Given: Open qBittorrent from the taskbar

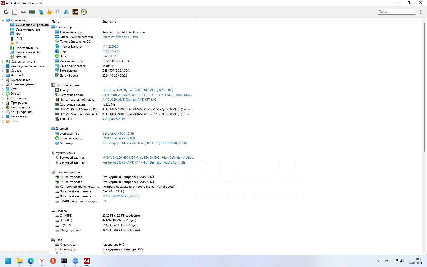Looking at the screenshot, I should (x=75, y=261).
